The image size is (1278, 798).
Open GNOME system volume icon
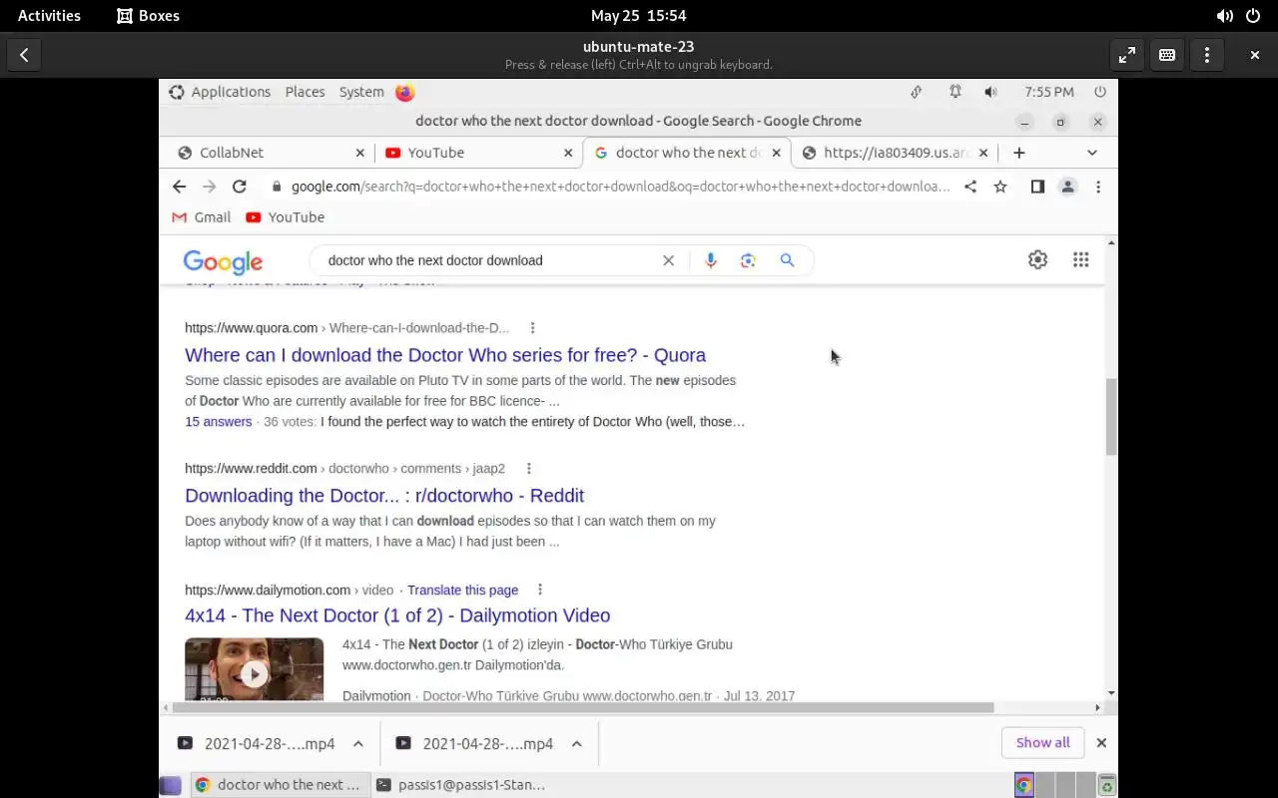click(1224, 16)
